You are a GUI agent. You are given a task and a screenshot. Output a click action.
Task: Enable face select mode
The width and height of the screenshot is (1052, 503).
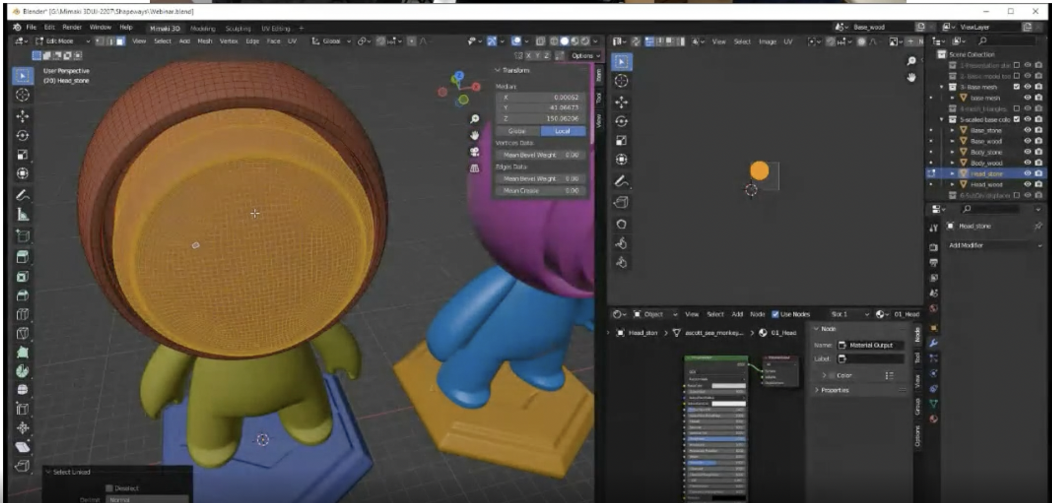pyautogui.click(x=120, y=41)
